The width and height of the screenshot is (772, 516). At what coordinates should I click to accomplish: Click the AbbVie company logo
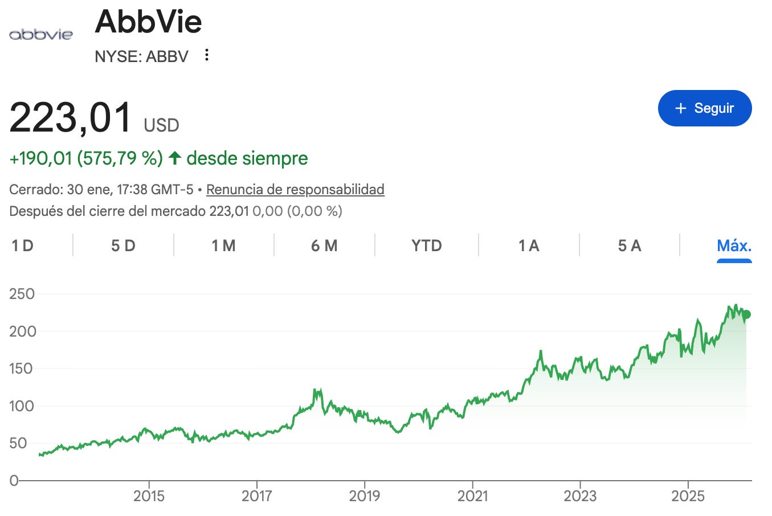41,34
